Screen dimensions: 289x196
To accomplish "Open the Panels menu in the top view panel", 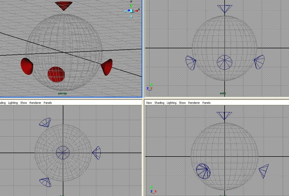I will [x=48, y=103].
